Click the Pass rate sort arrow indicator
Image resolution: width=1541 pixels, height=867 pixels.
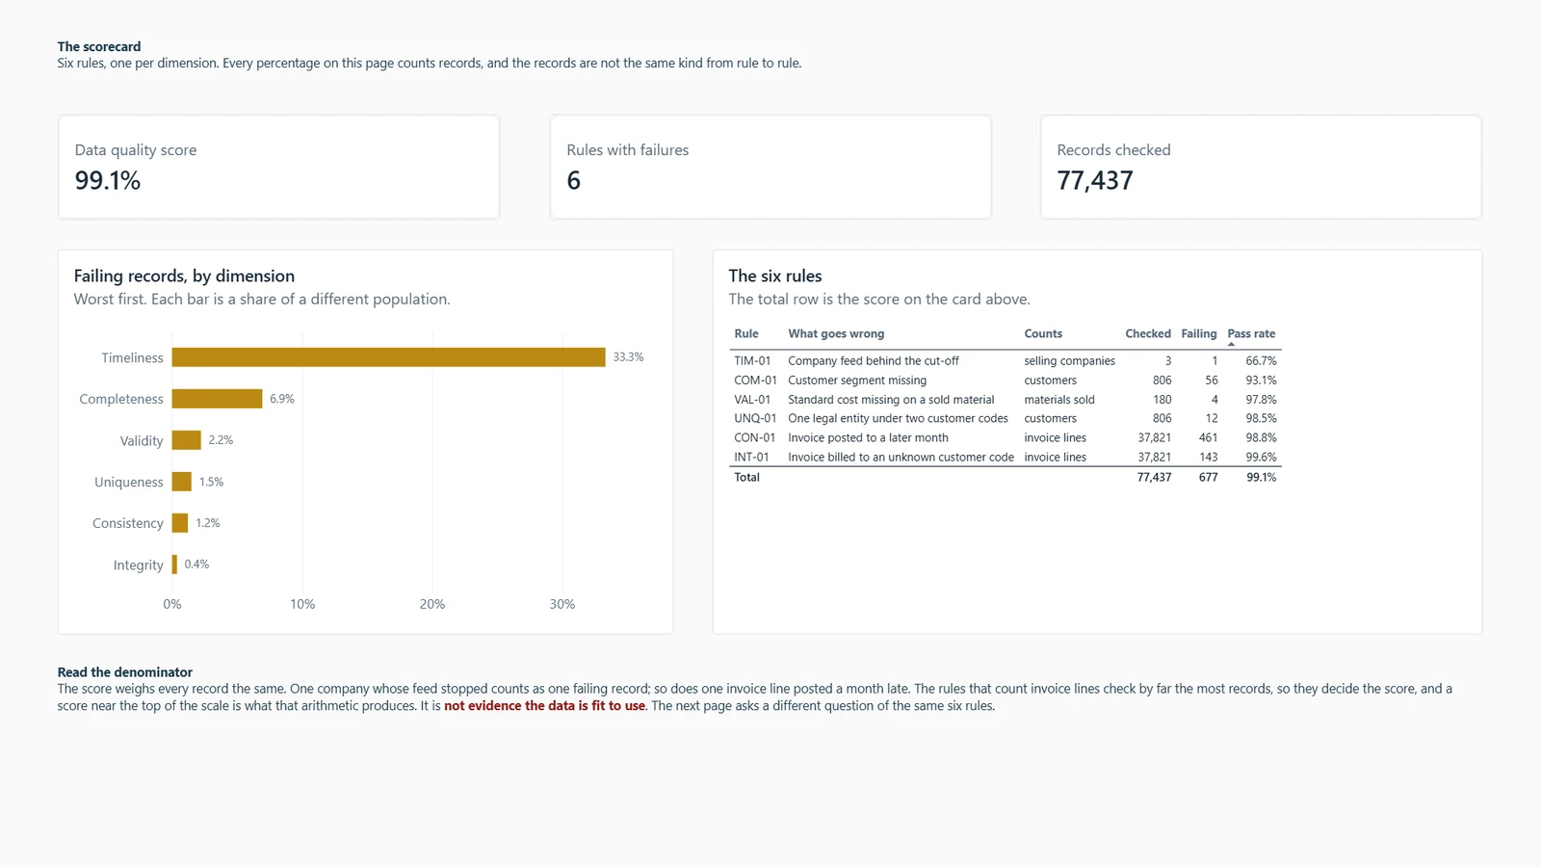coord(1231,344)
